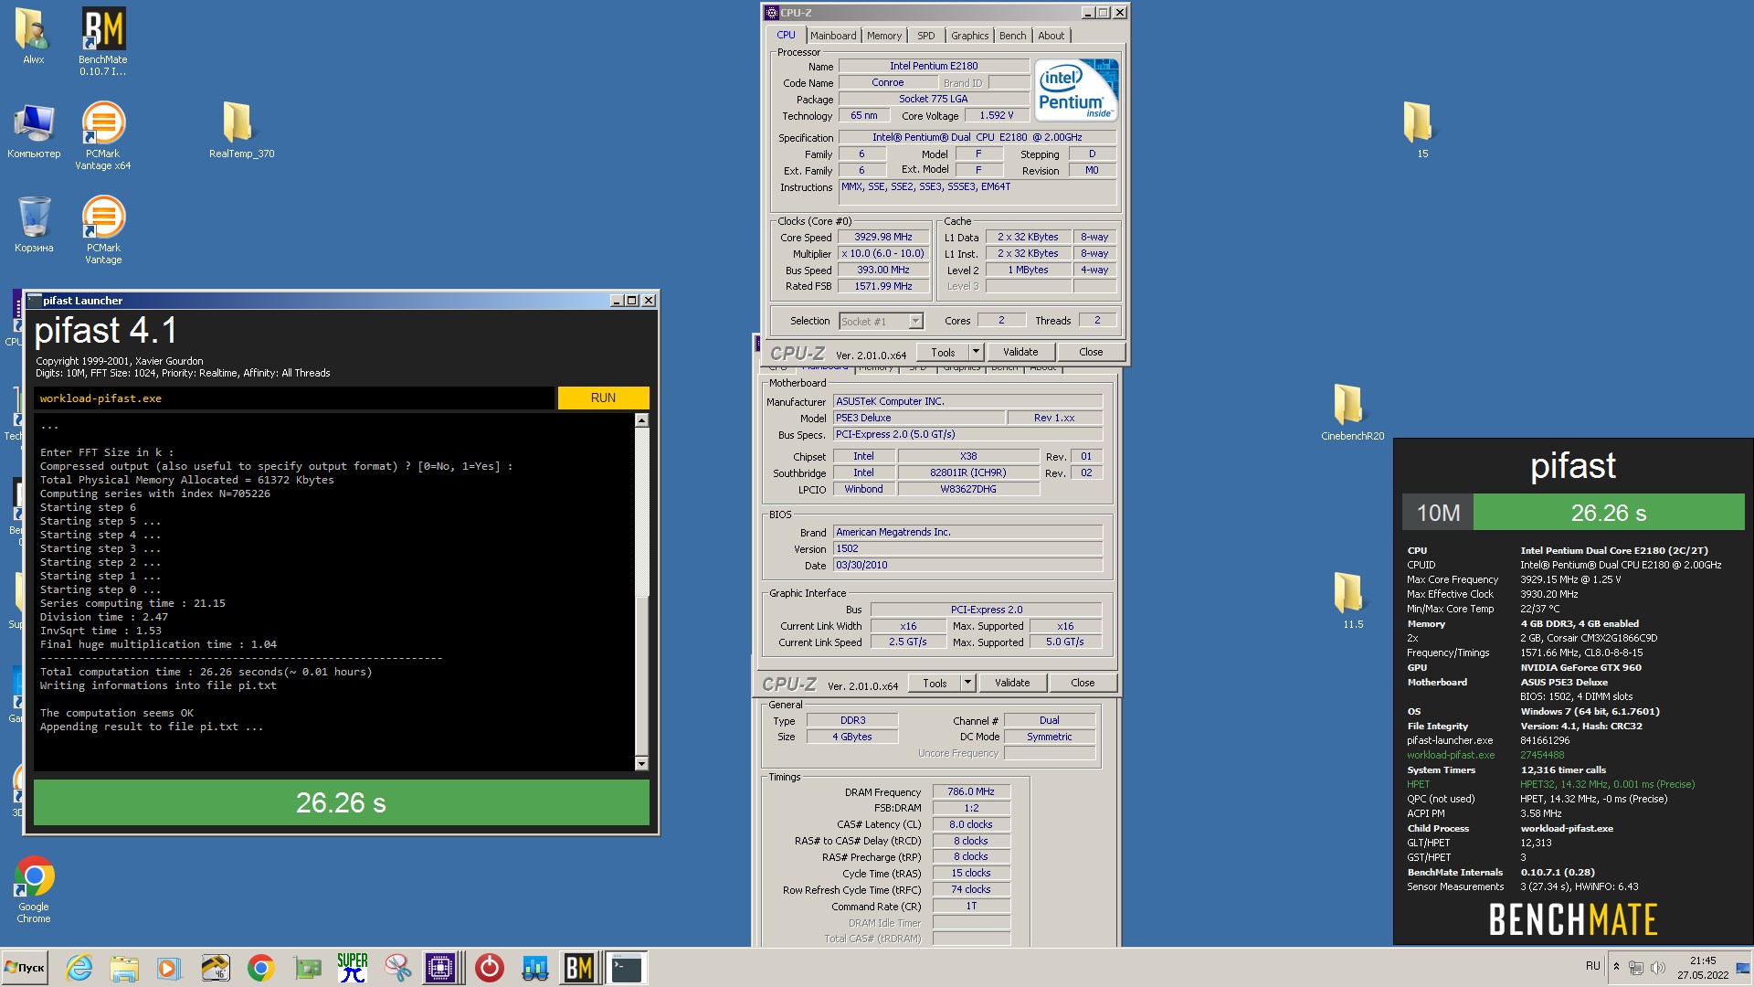Screen dimensions: 1754x987
Task: Open the network tray icon
Action: coord(1636,967)
